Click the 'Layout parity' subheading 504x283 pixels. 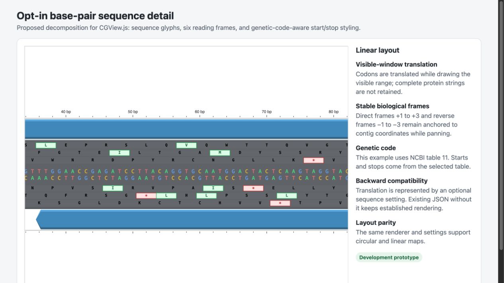click(376, 223)
